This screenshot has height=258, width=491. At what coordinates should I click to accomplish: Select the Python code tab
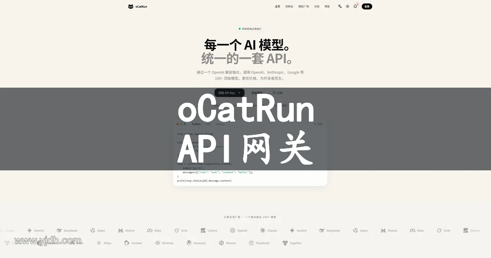click(196, 124)
